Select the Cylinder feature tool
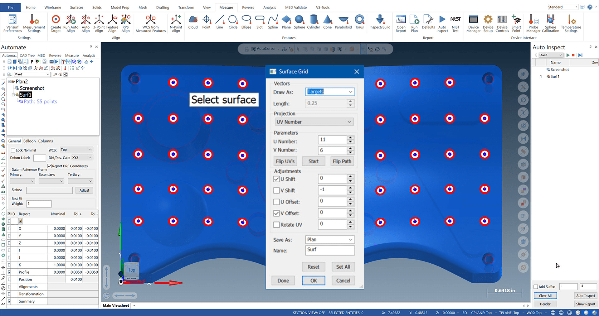Viewport: 599px width, 316px height. click(314, 22)
